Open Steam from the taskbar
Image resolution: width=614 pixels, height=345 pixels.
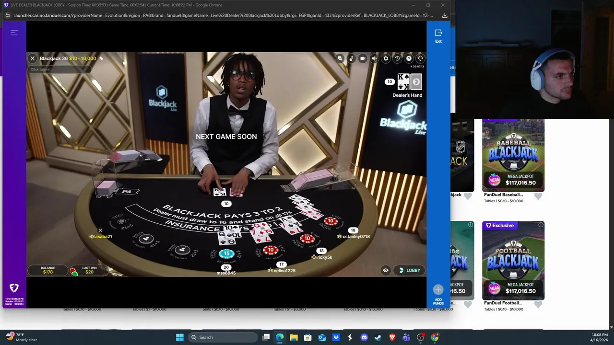point(378,337)
